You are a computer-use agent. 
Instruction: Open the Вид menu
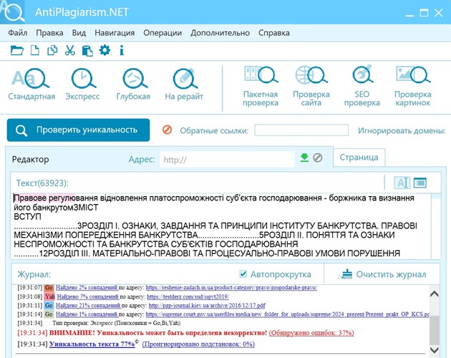click(79, 33)
